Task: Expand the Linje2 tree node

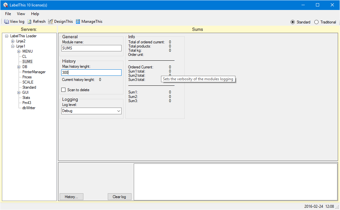Action: point(13,41)
